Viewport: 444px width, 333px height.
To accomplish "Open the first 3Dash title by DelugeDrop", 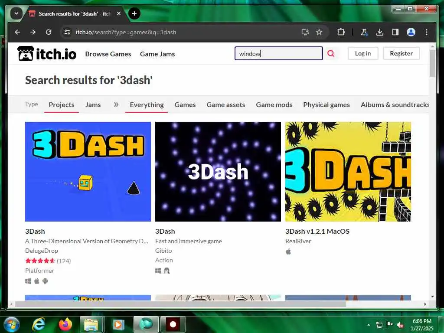I will [35, 232].
